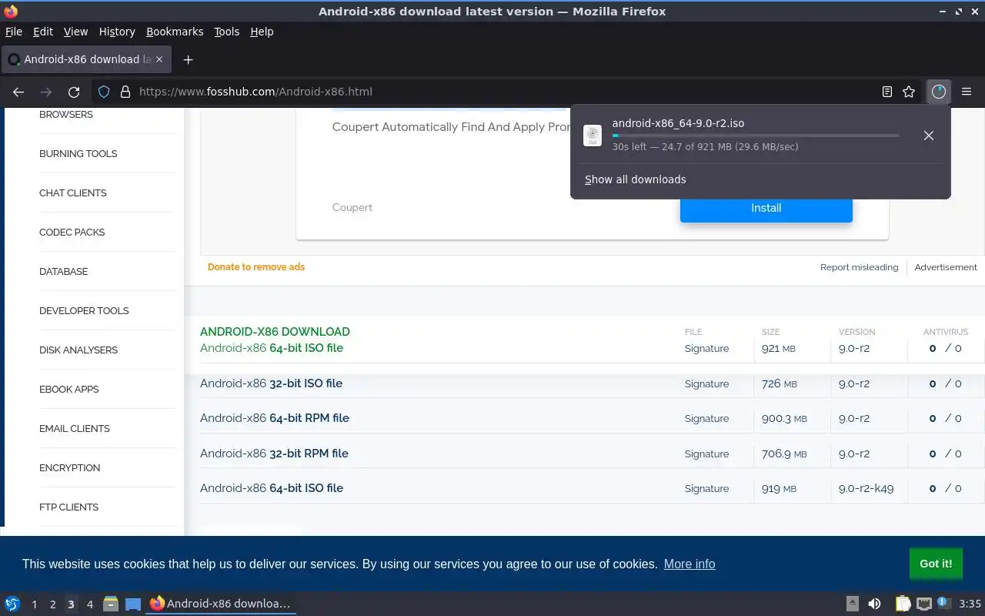The width and height of the screenshot is (985, 616).
Task: Open DISK ANALYSERS category
Action: coord(78,350)
